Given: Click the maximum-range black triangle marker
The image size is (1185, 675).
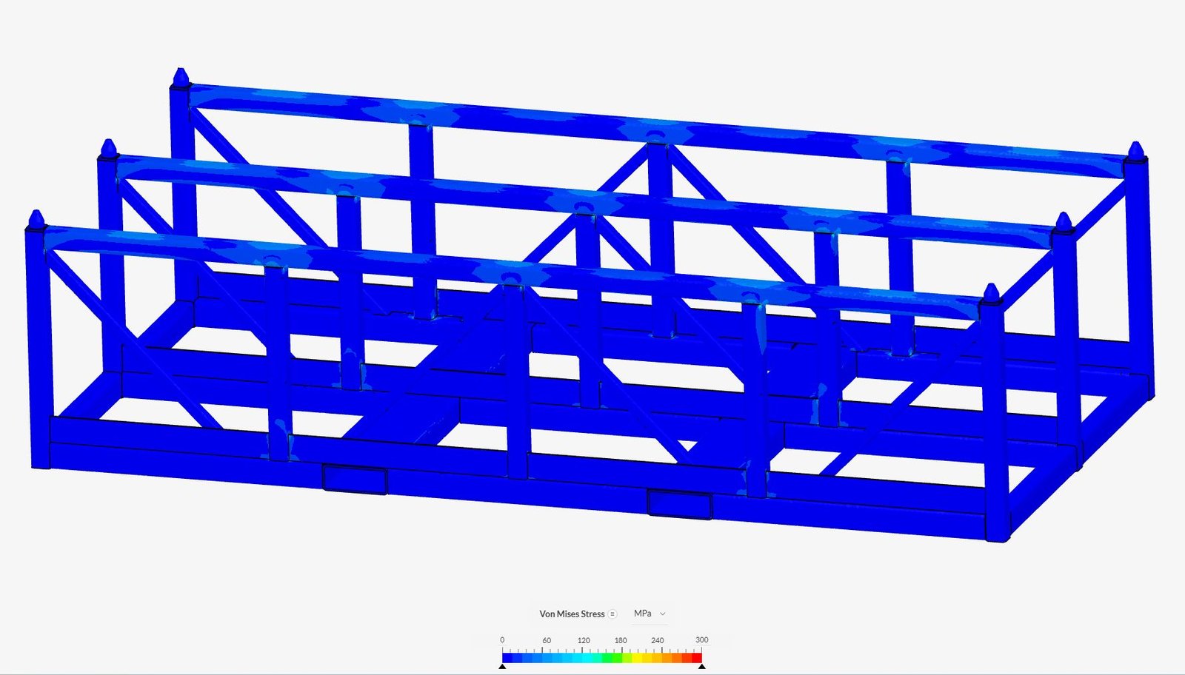Looking at the screenshot, I should 701,666.
